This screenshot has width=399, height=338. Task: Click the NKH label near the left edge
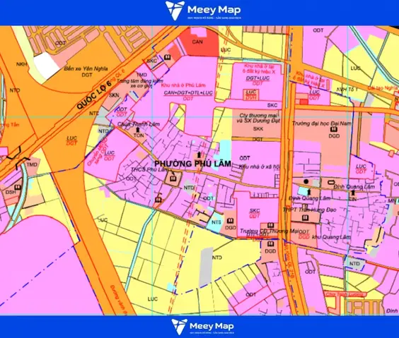click(22, 64)
